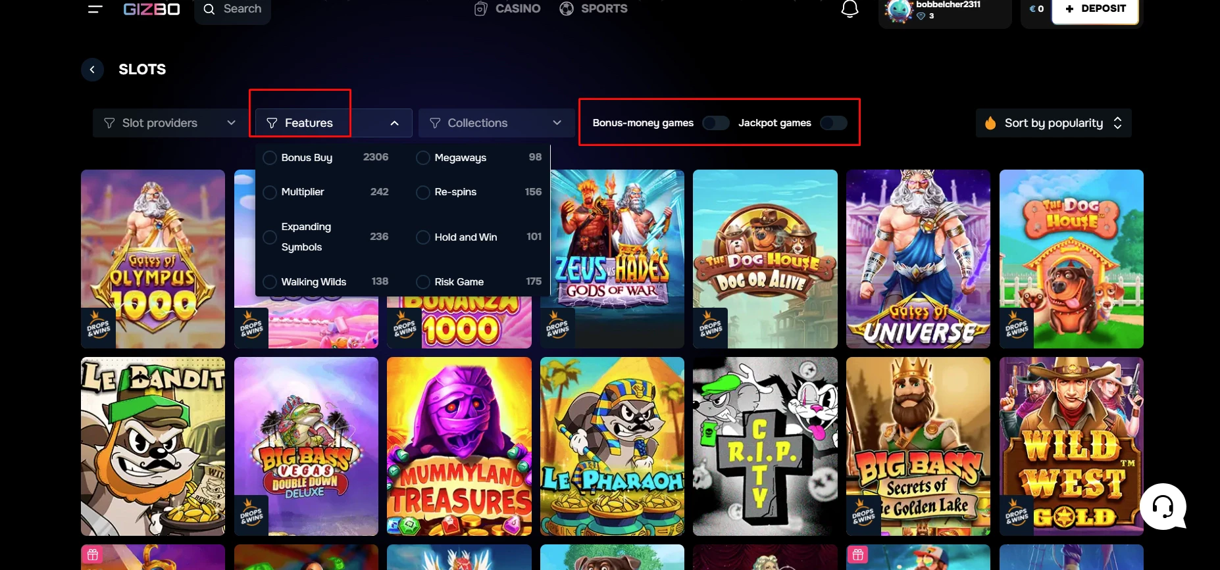Toggle Bonus-money games switch
This screenshot has height=570, width=1220.
[715, 123]
